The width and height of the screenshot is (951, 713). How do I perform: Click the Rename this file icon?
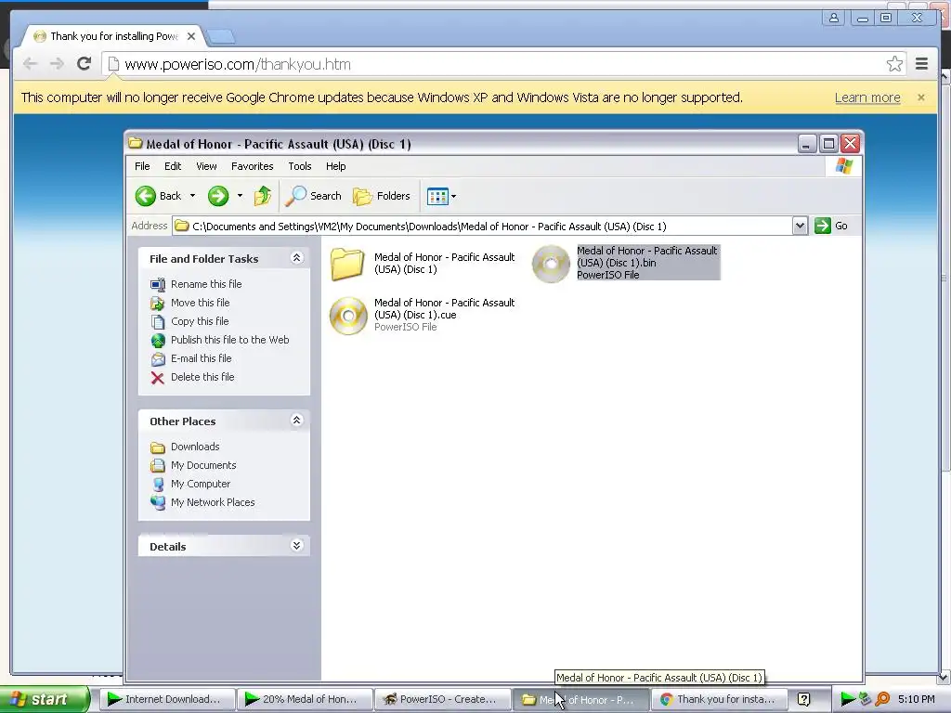(158, 284)
